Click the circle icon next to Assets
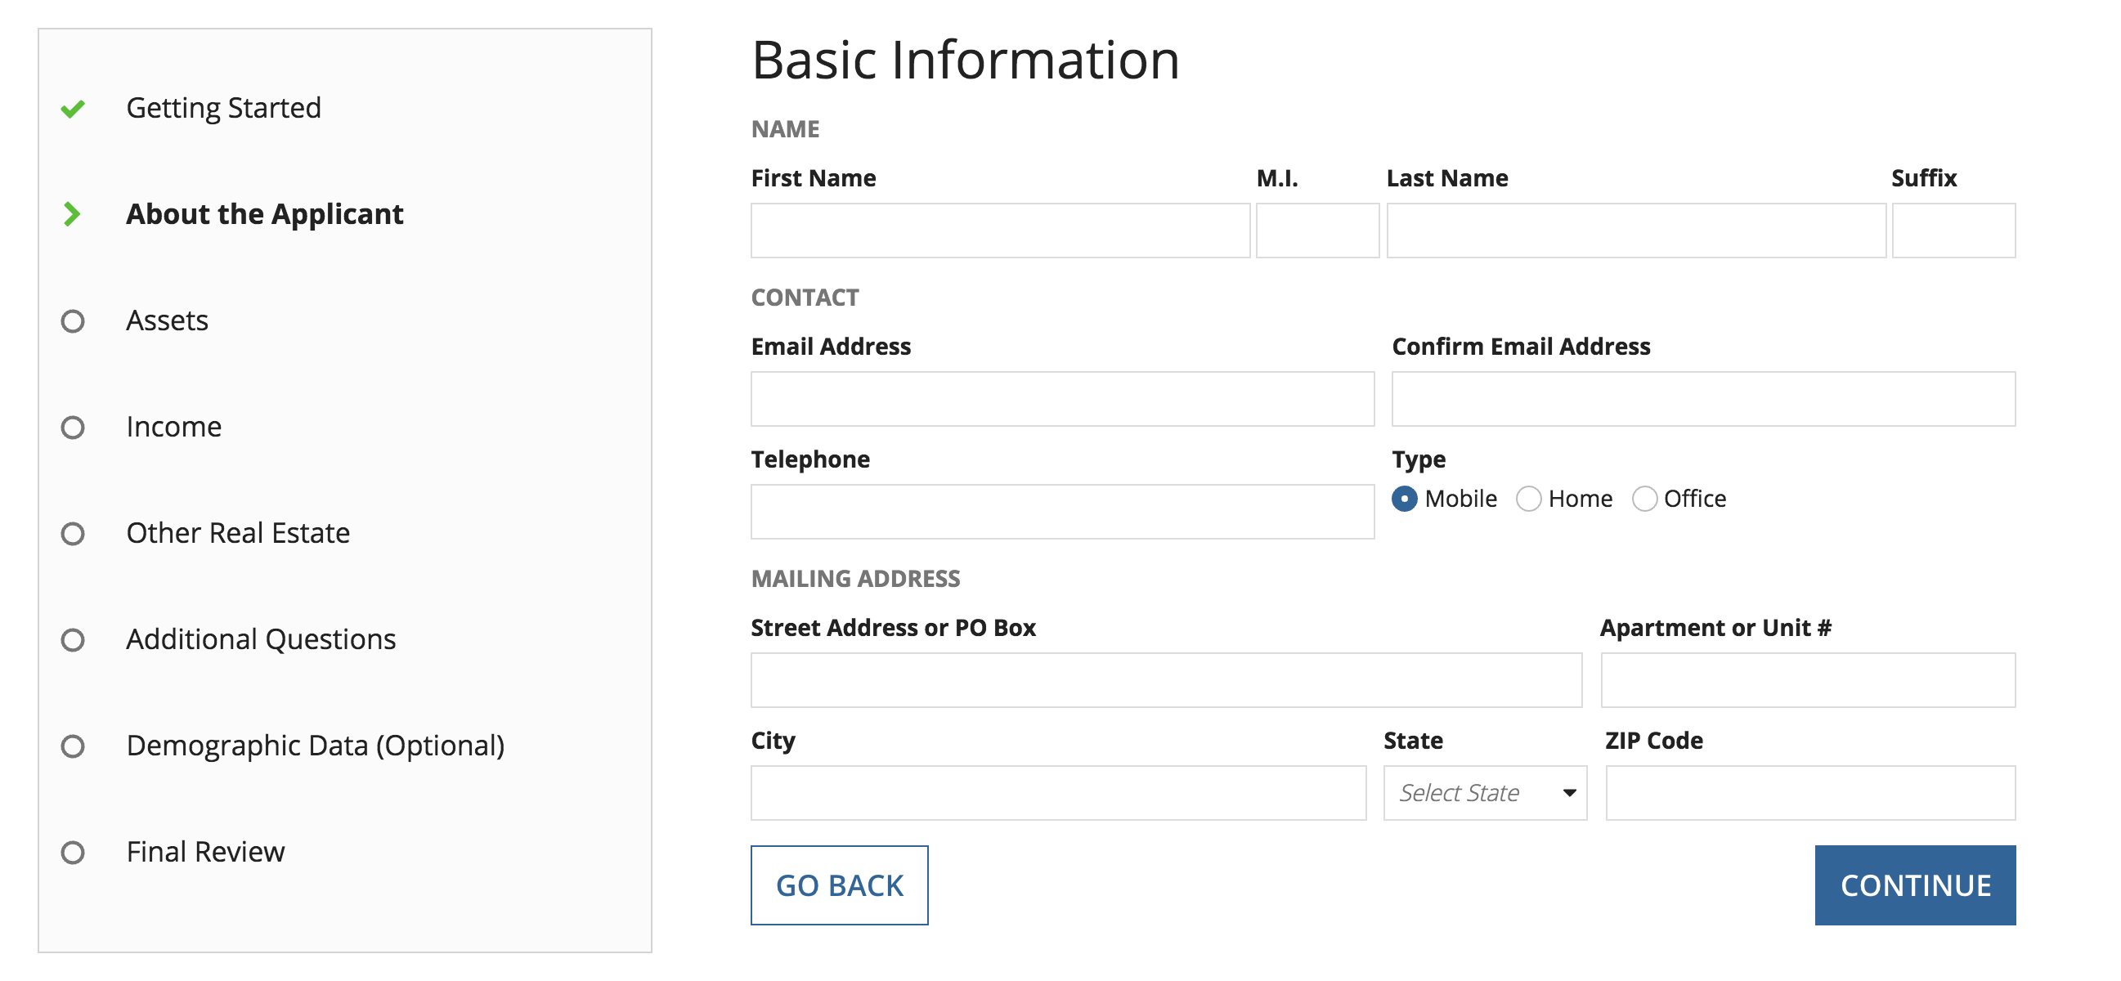This screenshot has width=2121, height=981. tap(73, 321)
